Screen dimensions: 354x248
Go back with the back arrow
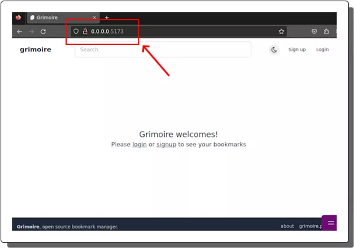pyautogui.click(x=19, y=31)
